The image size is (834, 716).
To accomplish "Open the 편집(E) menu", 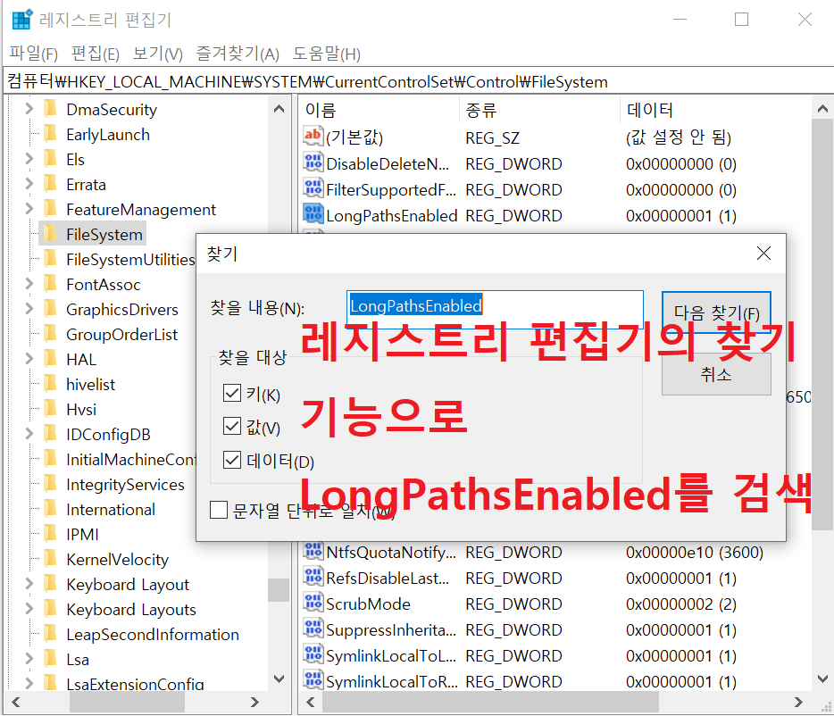I will [x=96, y=54].
